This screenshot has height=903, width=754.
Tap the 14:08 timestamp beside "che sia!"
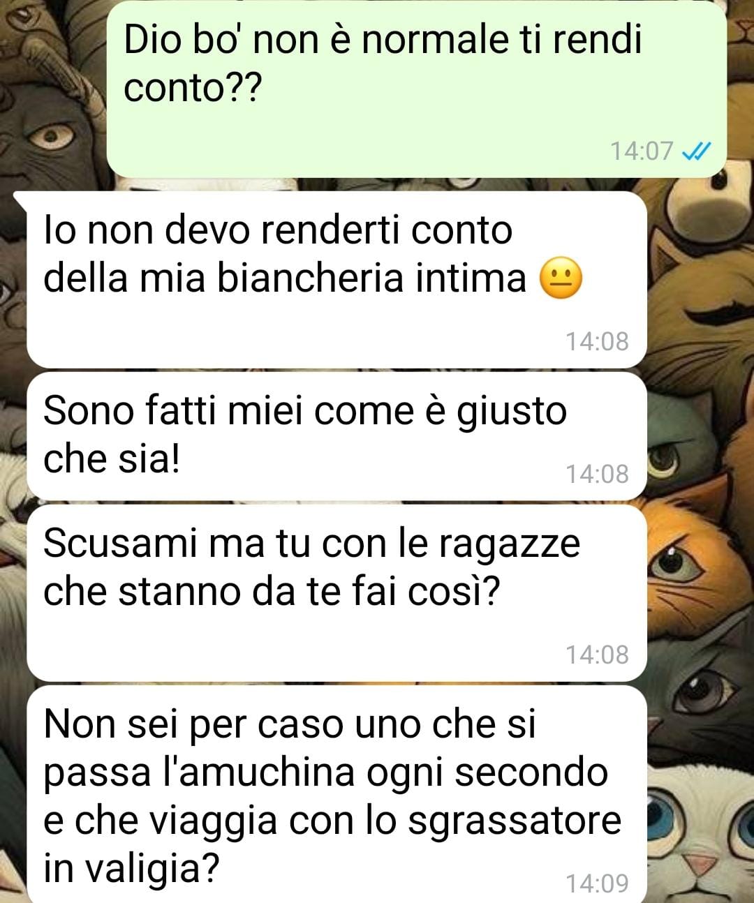pos(597,474)
